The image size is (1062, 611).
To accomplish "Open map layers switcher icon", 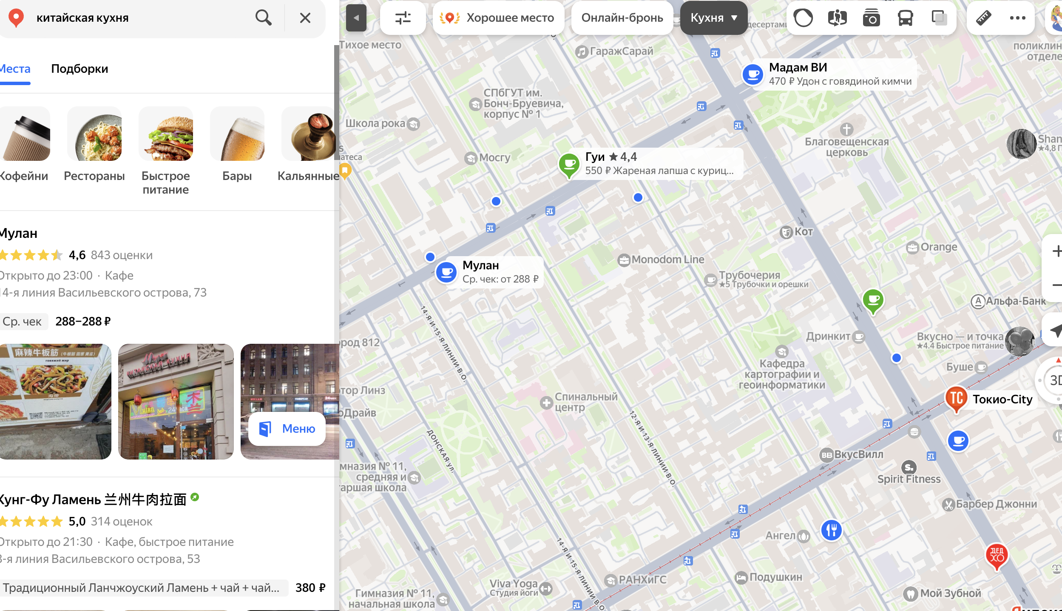I will coord(939,18).
